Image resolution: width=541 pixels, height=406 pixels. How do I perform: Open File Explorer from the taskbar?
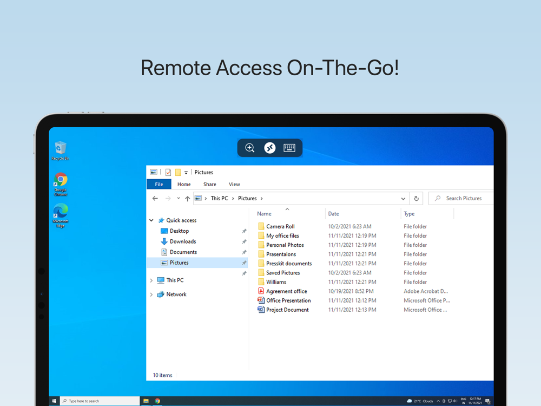coord(146,401)
